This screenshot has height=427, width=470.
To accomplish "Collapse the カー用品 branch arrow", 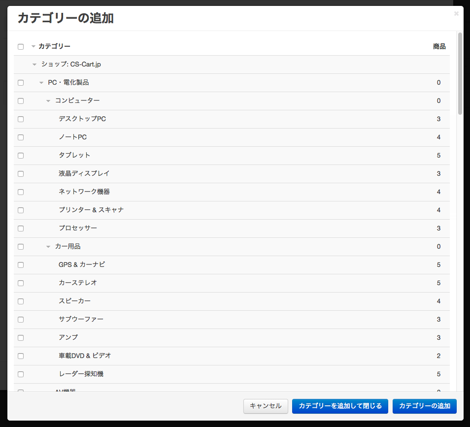I will click(48, 247).
